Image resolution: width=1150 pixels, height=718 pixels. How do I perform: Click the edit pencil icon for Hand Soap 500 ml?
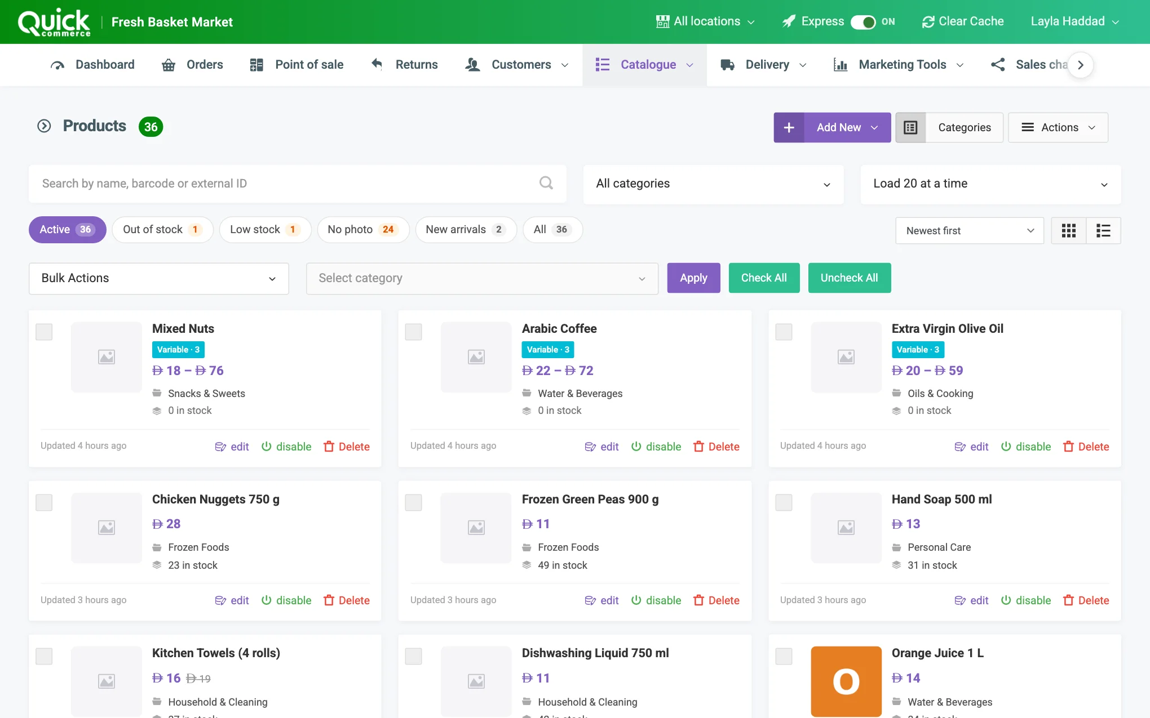tap(960, 600)
